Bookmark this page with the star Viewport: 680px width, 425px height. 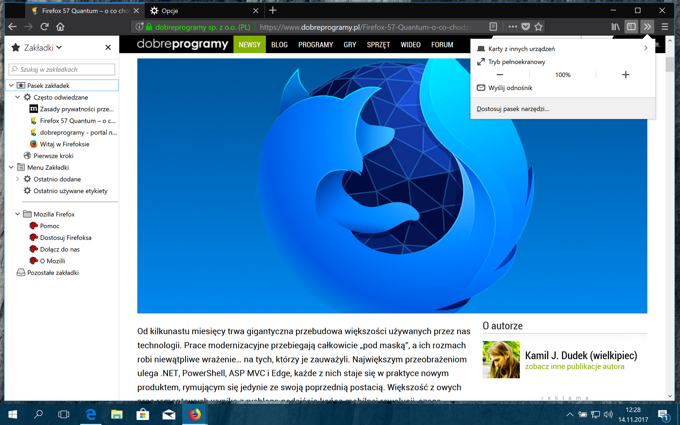[538, 26]
